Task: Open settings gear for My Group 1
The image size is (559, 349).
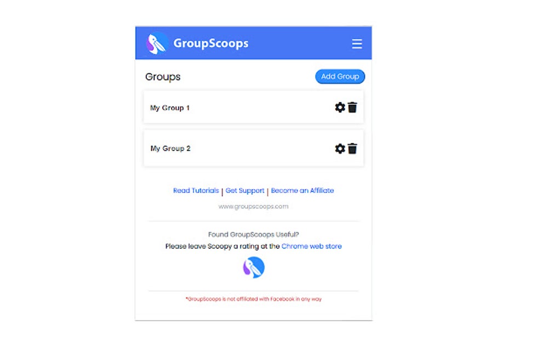Action: pos(340,107)
